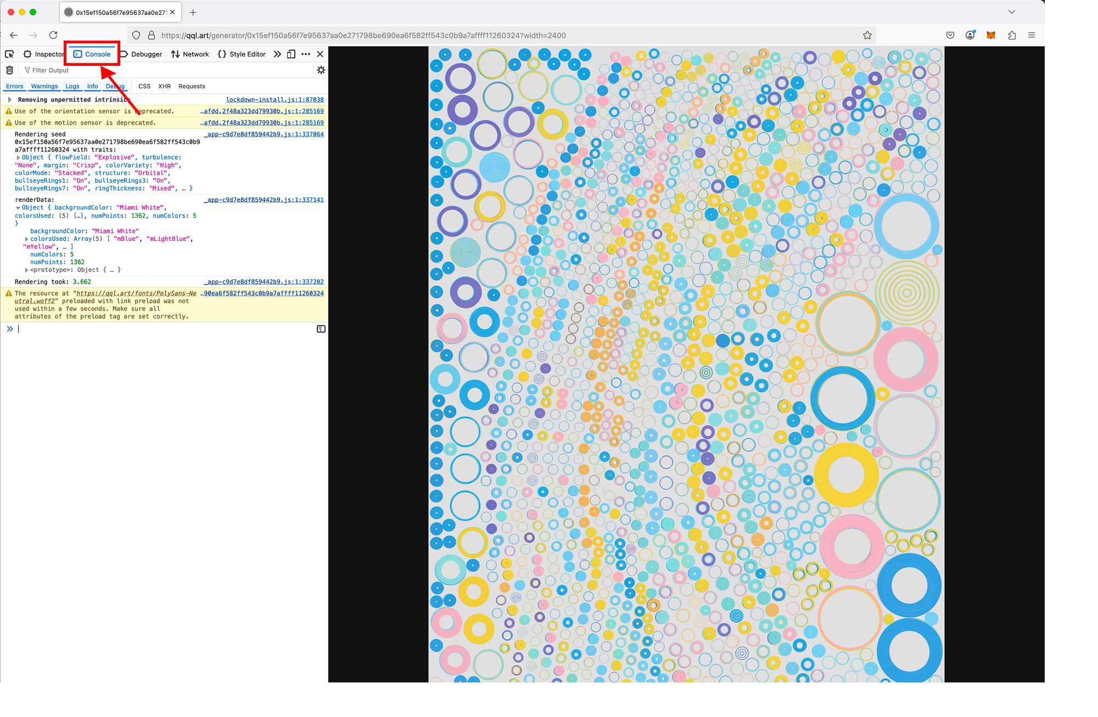
Task: Open MetaMask fox extension icon
Action: [991, 35]
